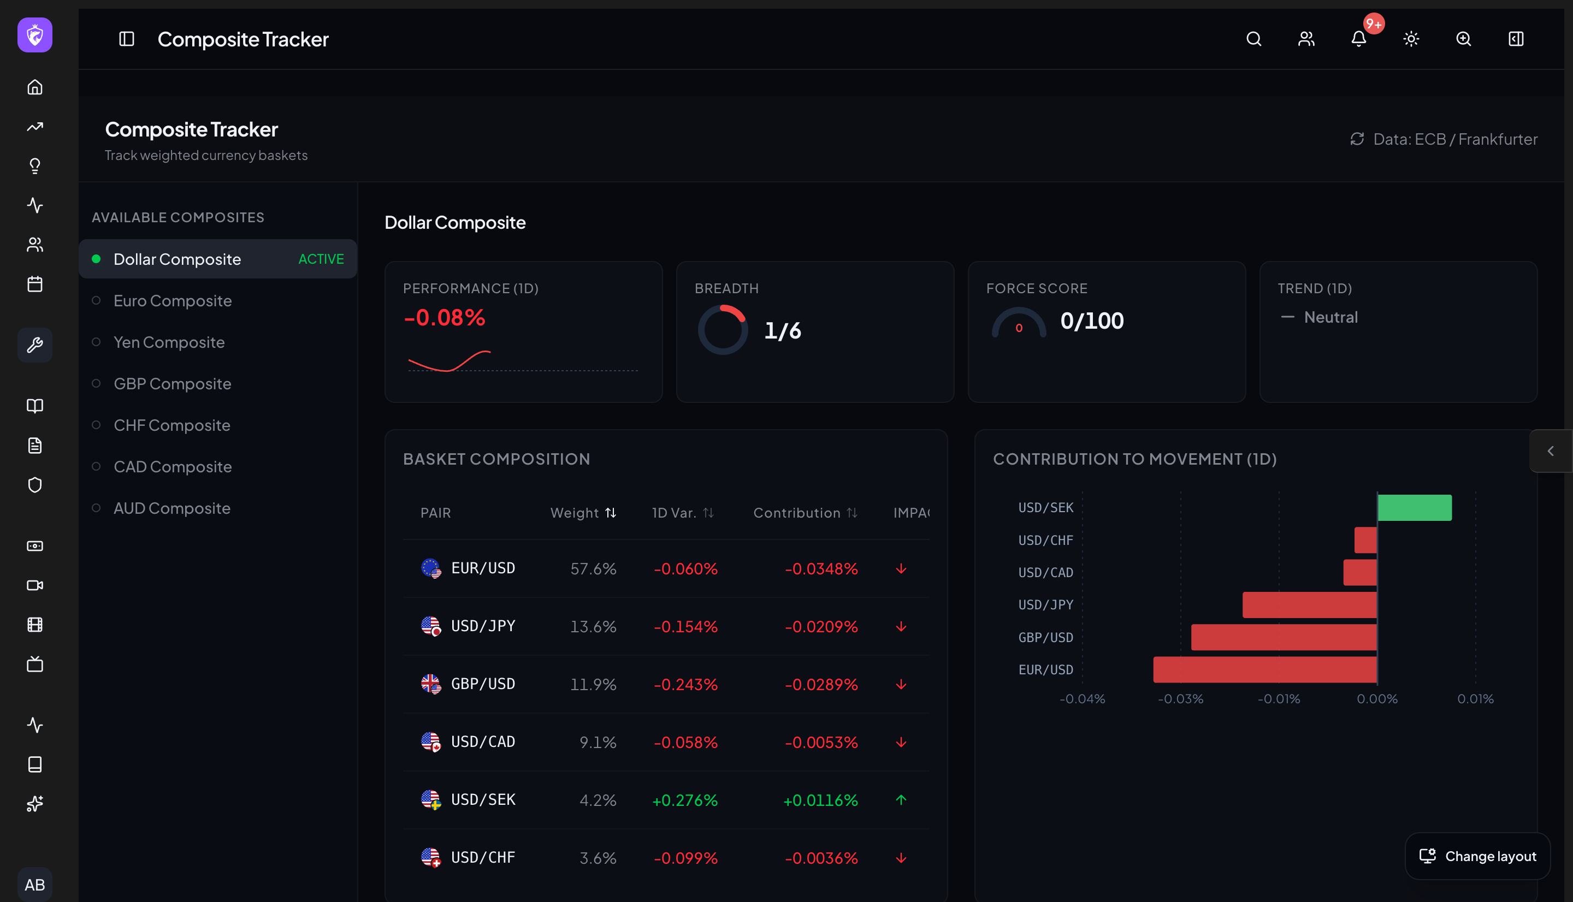Select CAD Composite
This screenshot has width=1573, height=902.
pyautogui.click(x=218, y=466)
